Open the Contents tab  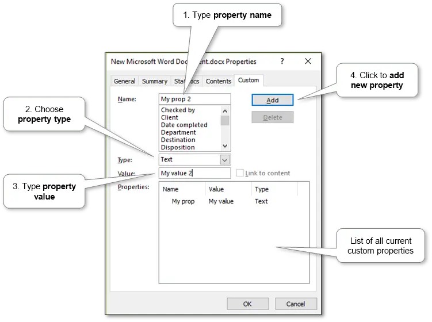coord(219,81)
